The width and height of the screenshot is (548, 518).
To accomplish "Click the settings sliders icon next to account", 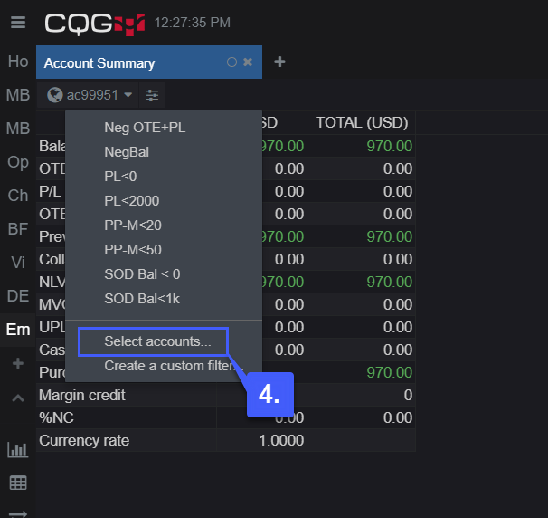I will point(152,95).
